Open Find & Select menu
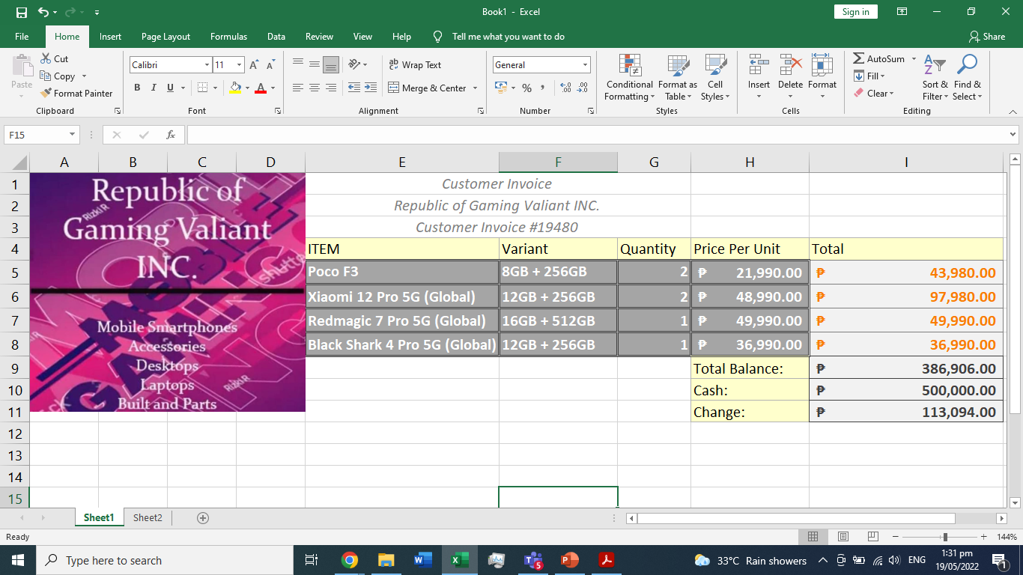The width and height of the screenshot is (1023, 575). [x=967, y=78]
